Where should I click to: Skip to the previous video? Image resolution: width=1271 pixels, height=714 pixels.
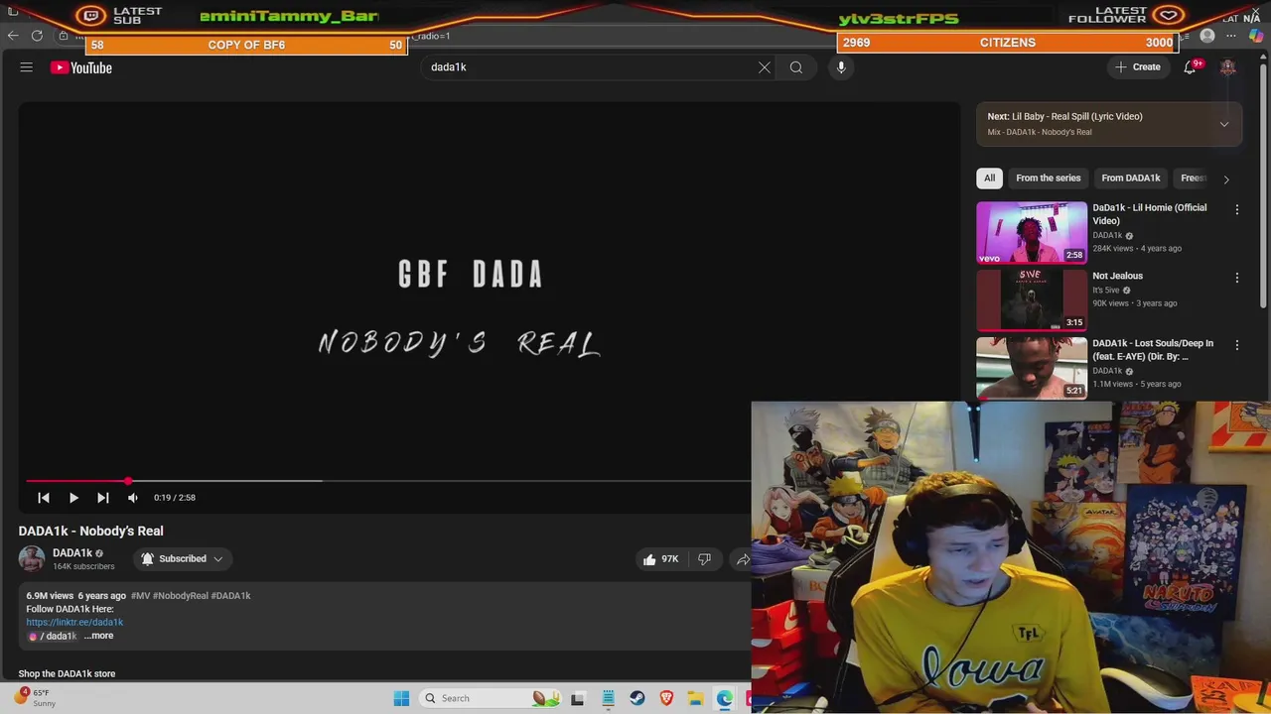click(x=44, y=498)
